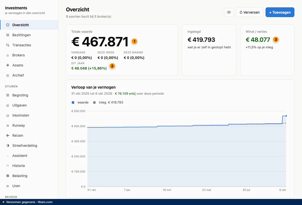Image resolution: width=302 pixels, height=205 pixels.
Task: Click the '€ 76.149 erbij' text
Action: [x=125, y=93]
